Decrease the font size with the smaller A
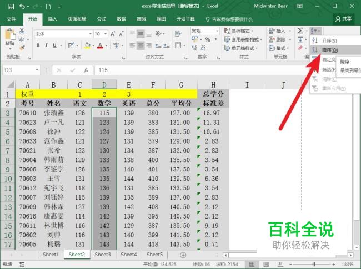 coord(121,34)
